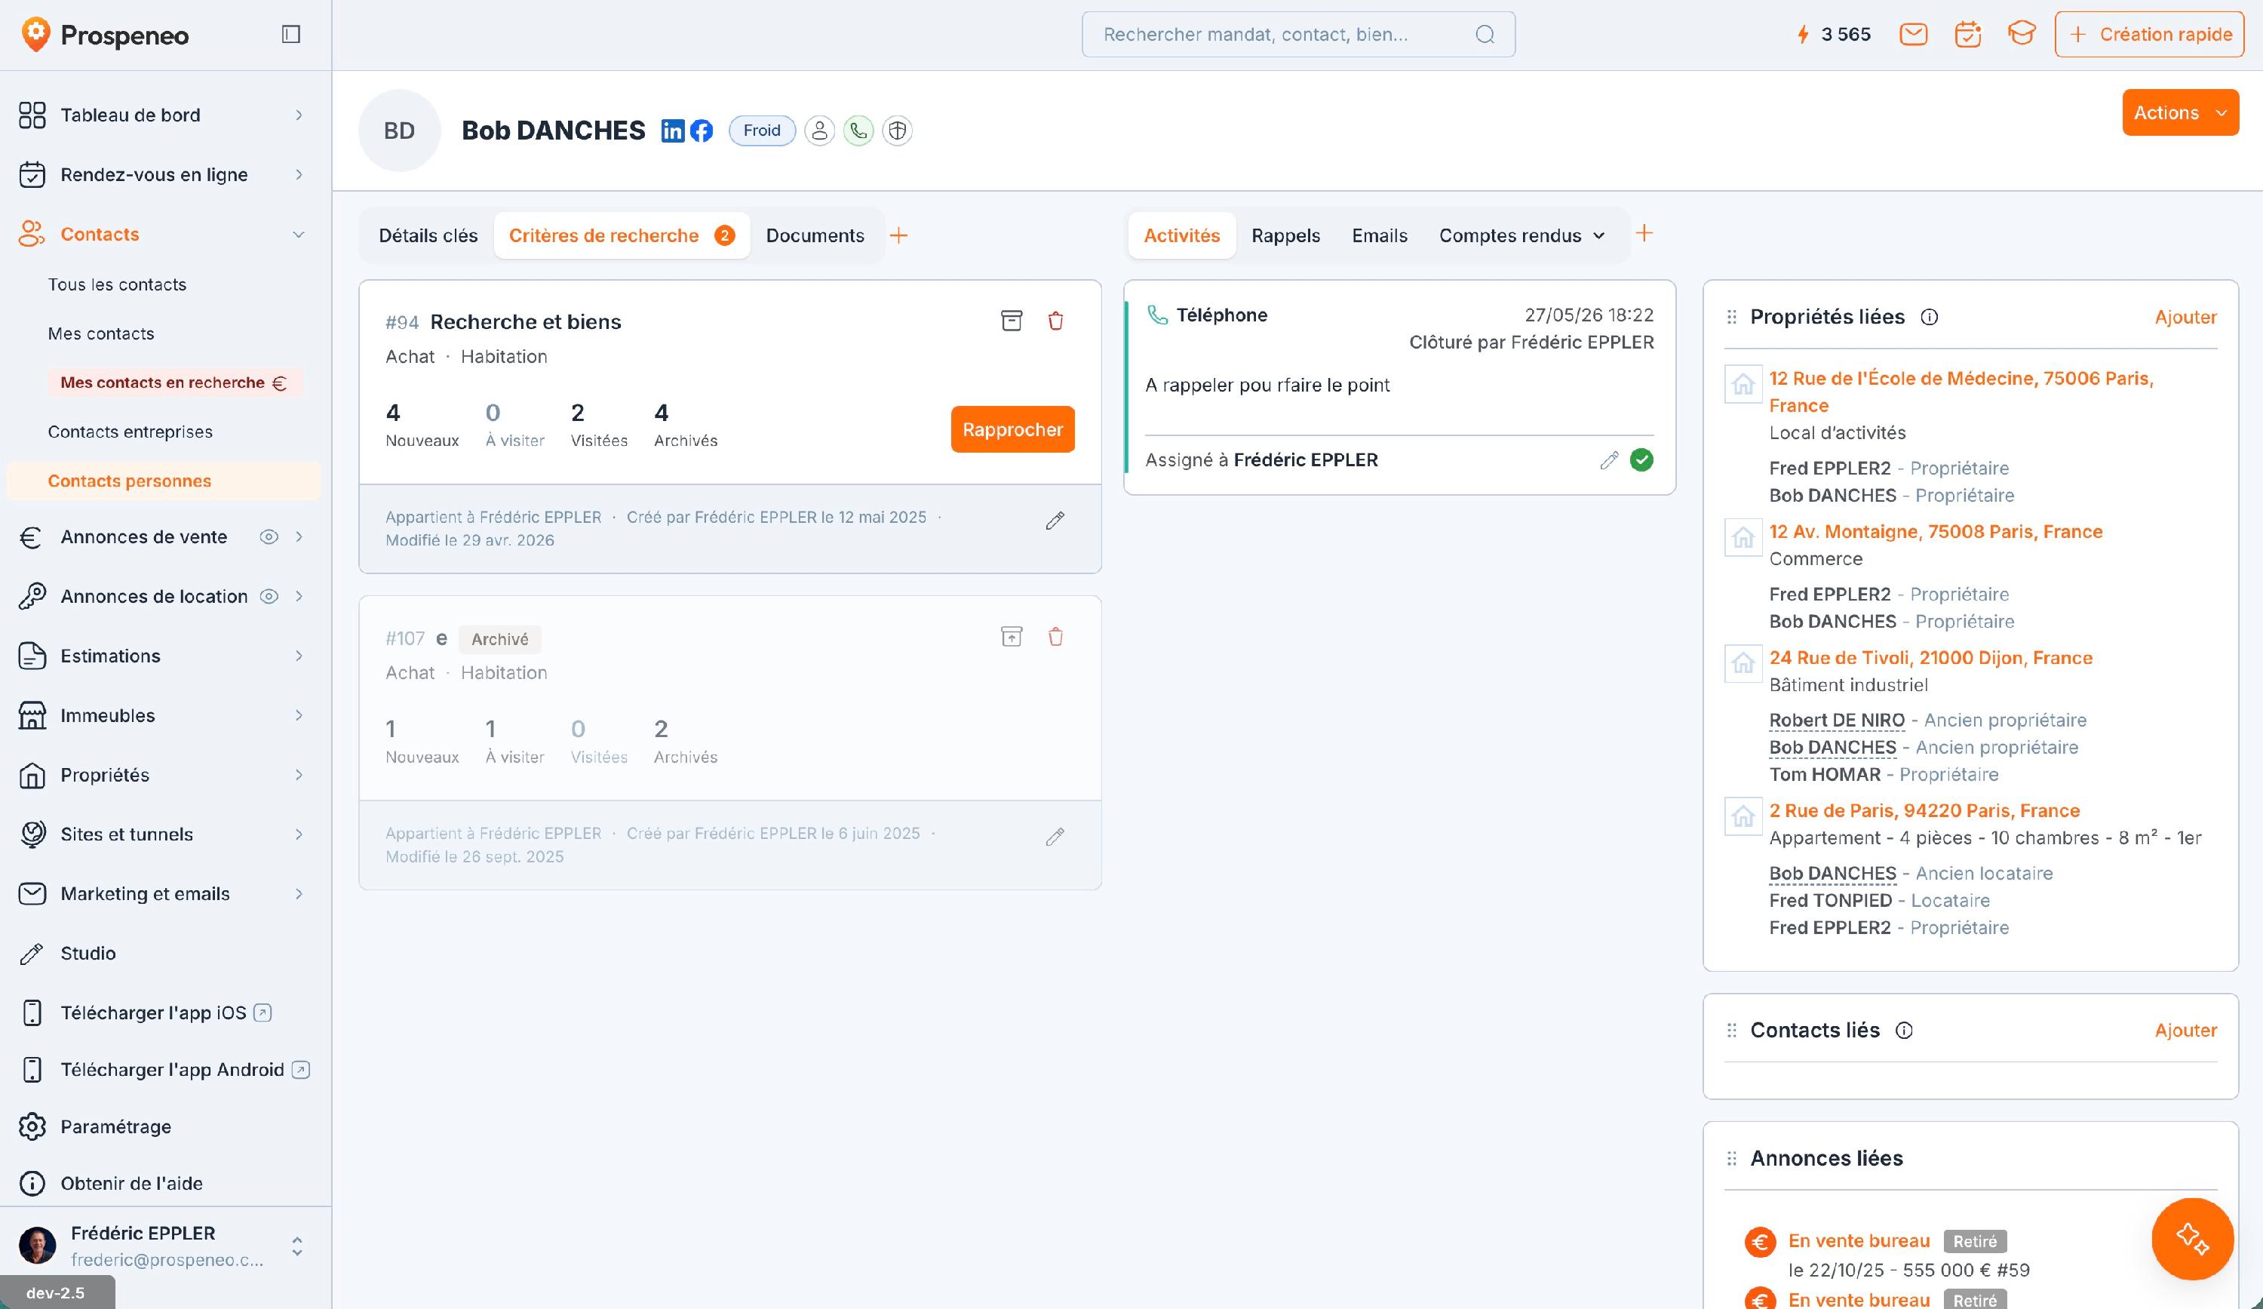Expand Tableau de bord menu

pos(299,115)
